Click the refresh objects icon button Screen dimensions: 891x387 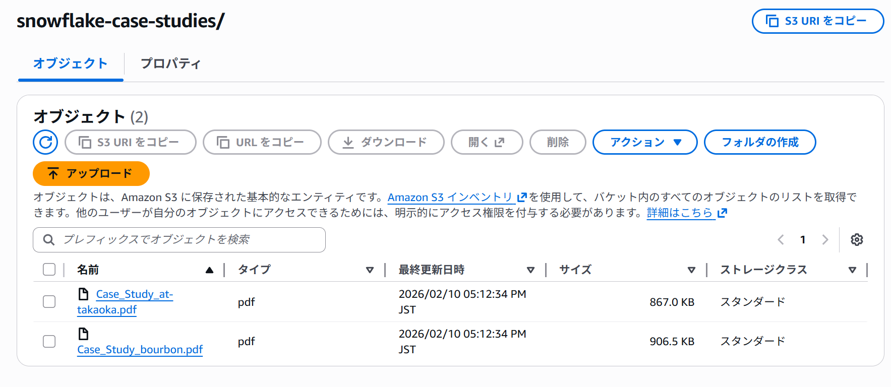click(45, 142)
